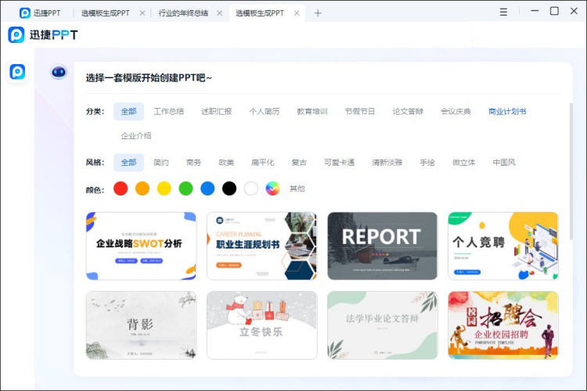
Task: Close the active 选模板生成PPT tab
Action: point(297,13)
